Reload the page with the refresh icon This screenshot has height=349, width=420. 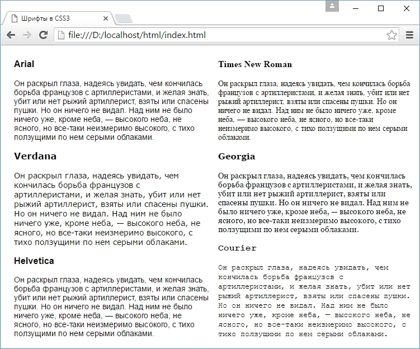43,35
